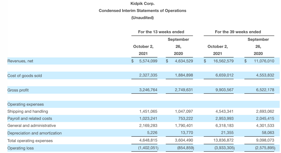Click revenue value 5,574,099
The width and height of the screenshot is (281, 153).
148,61
